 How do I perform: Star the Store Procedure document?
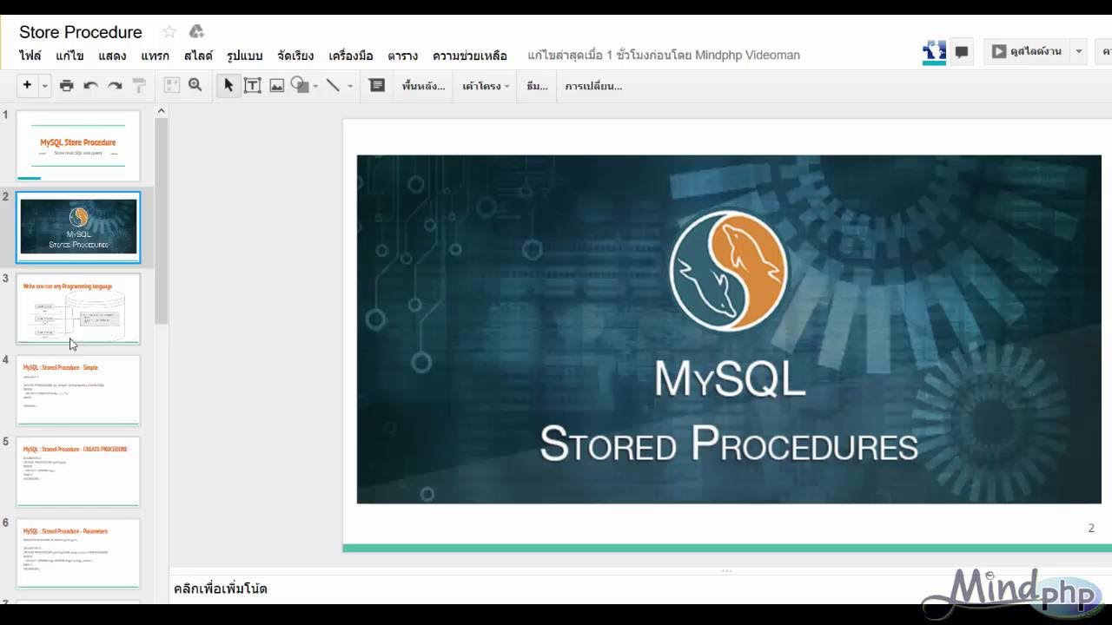pos(169,32)
